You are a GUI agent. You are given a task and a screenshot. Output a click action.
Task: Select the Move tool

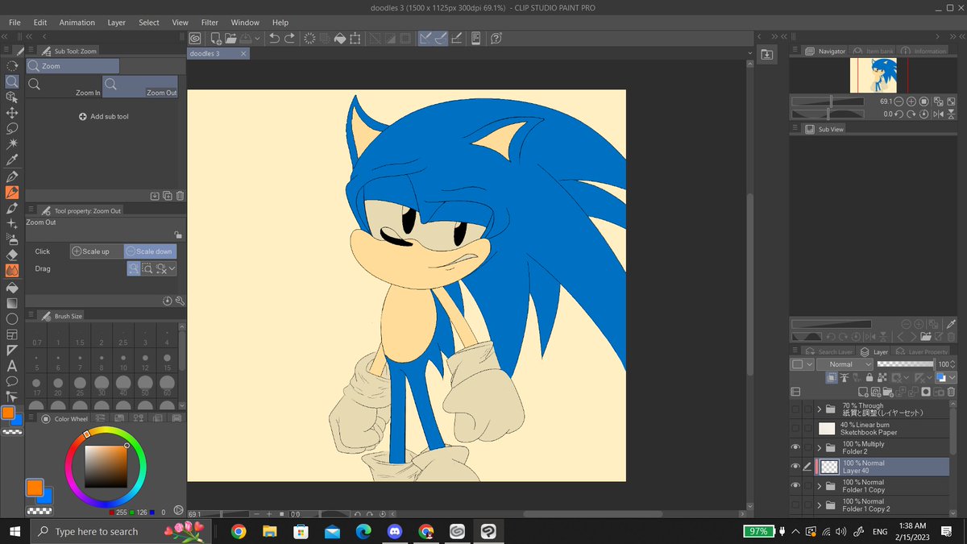(12, 114)
